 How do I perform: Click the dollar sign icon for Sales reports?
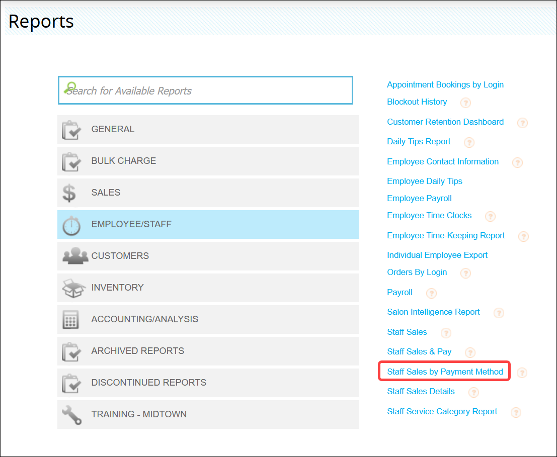[70, 193]
